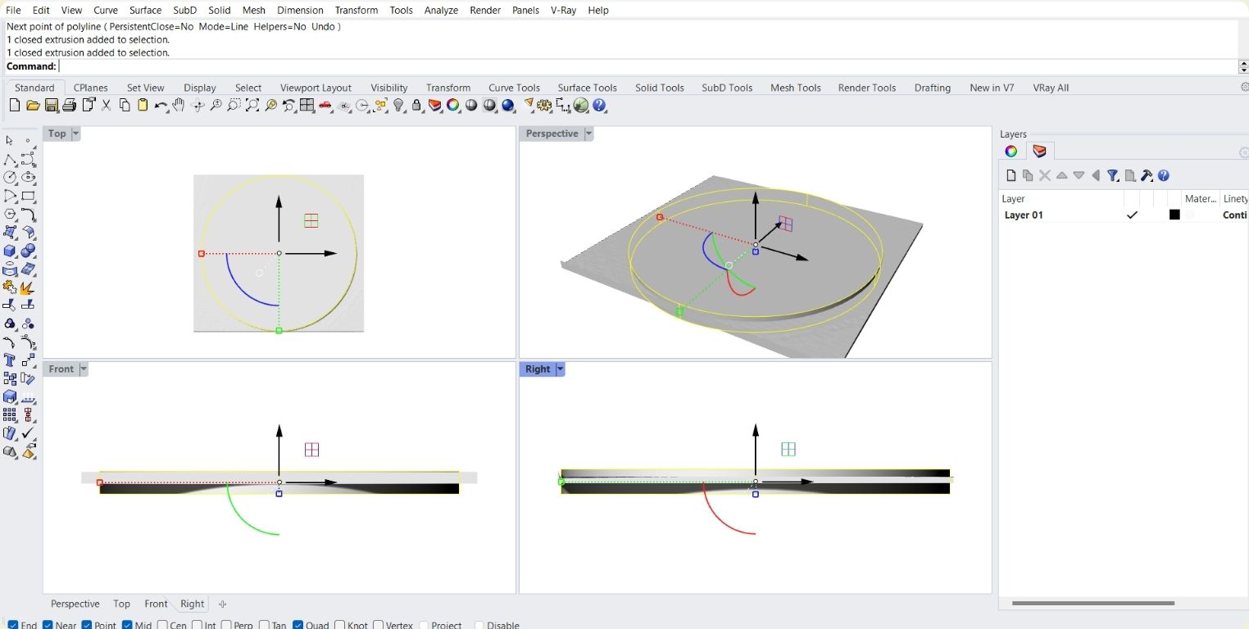Screen dimensions: 1249x629
Task: Enable the Perp osnap checkbox
Action: 226,625
